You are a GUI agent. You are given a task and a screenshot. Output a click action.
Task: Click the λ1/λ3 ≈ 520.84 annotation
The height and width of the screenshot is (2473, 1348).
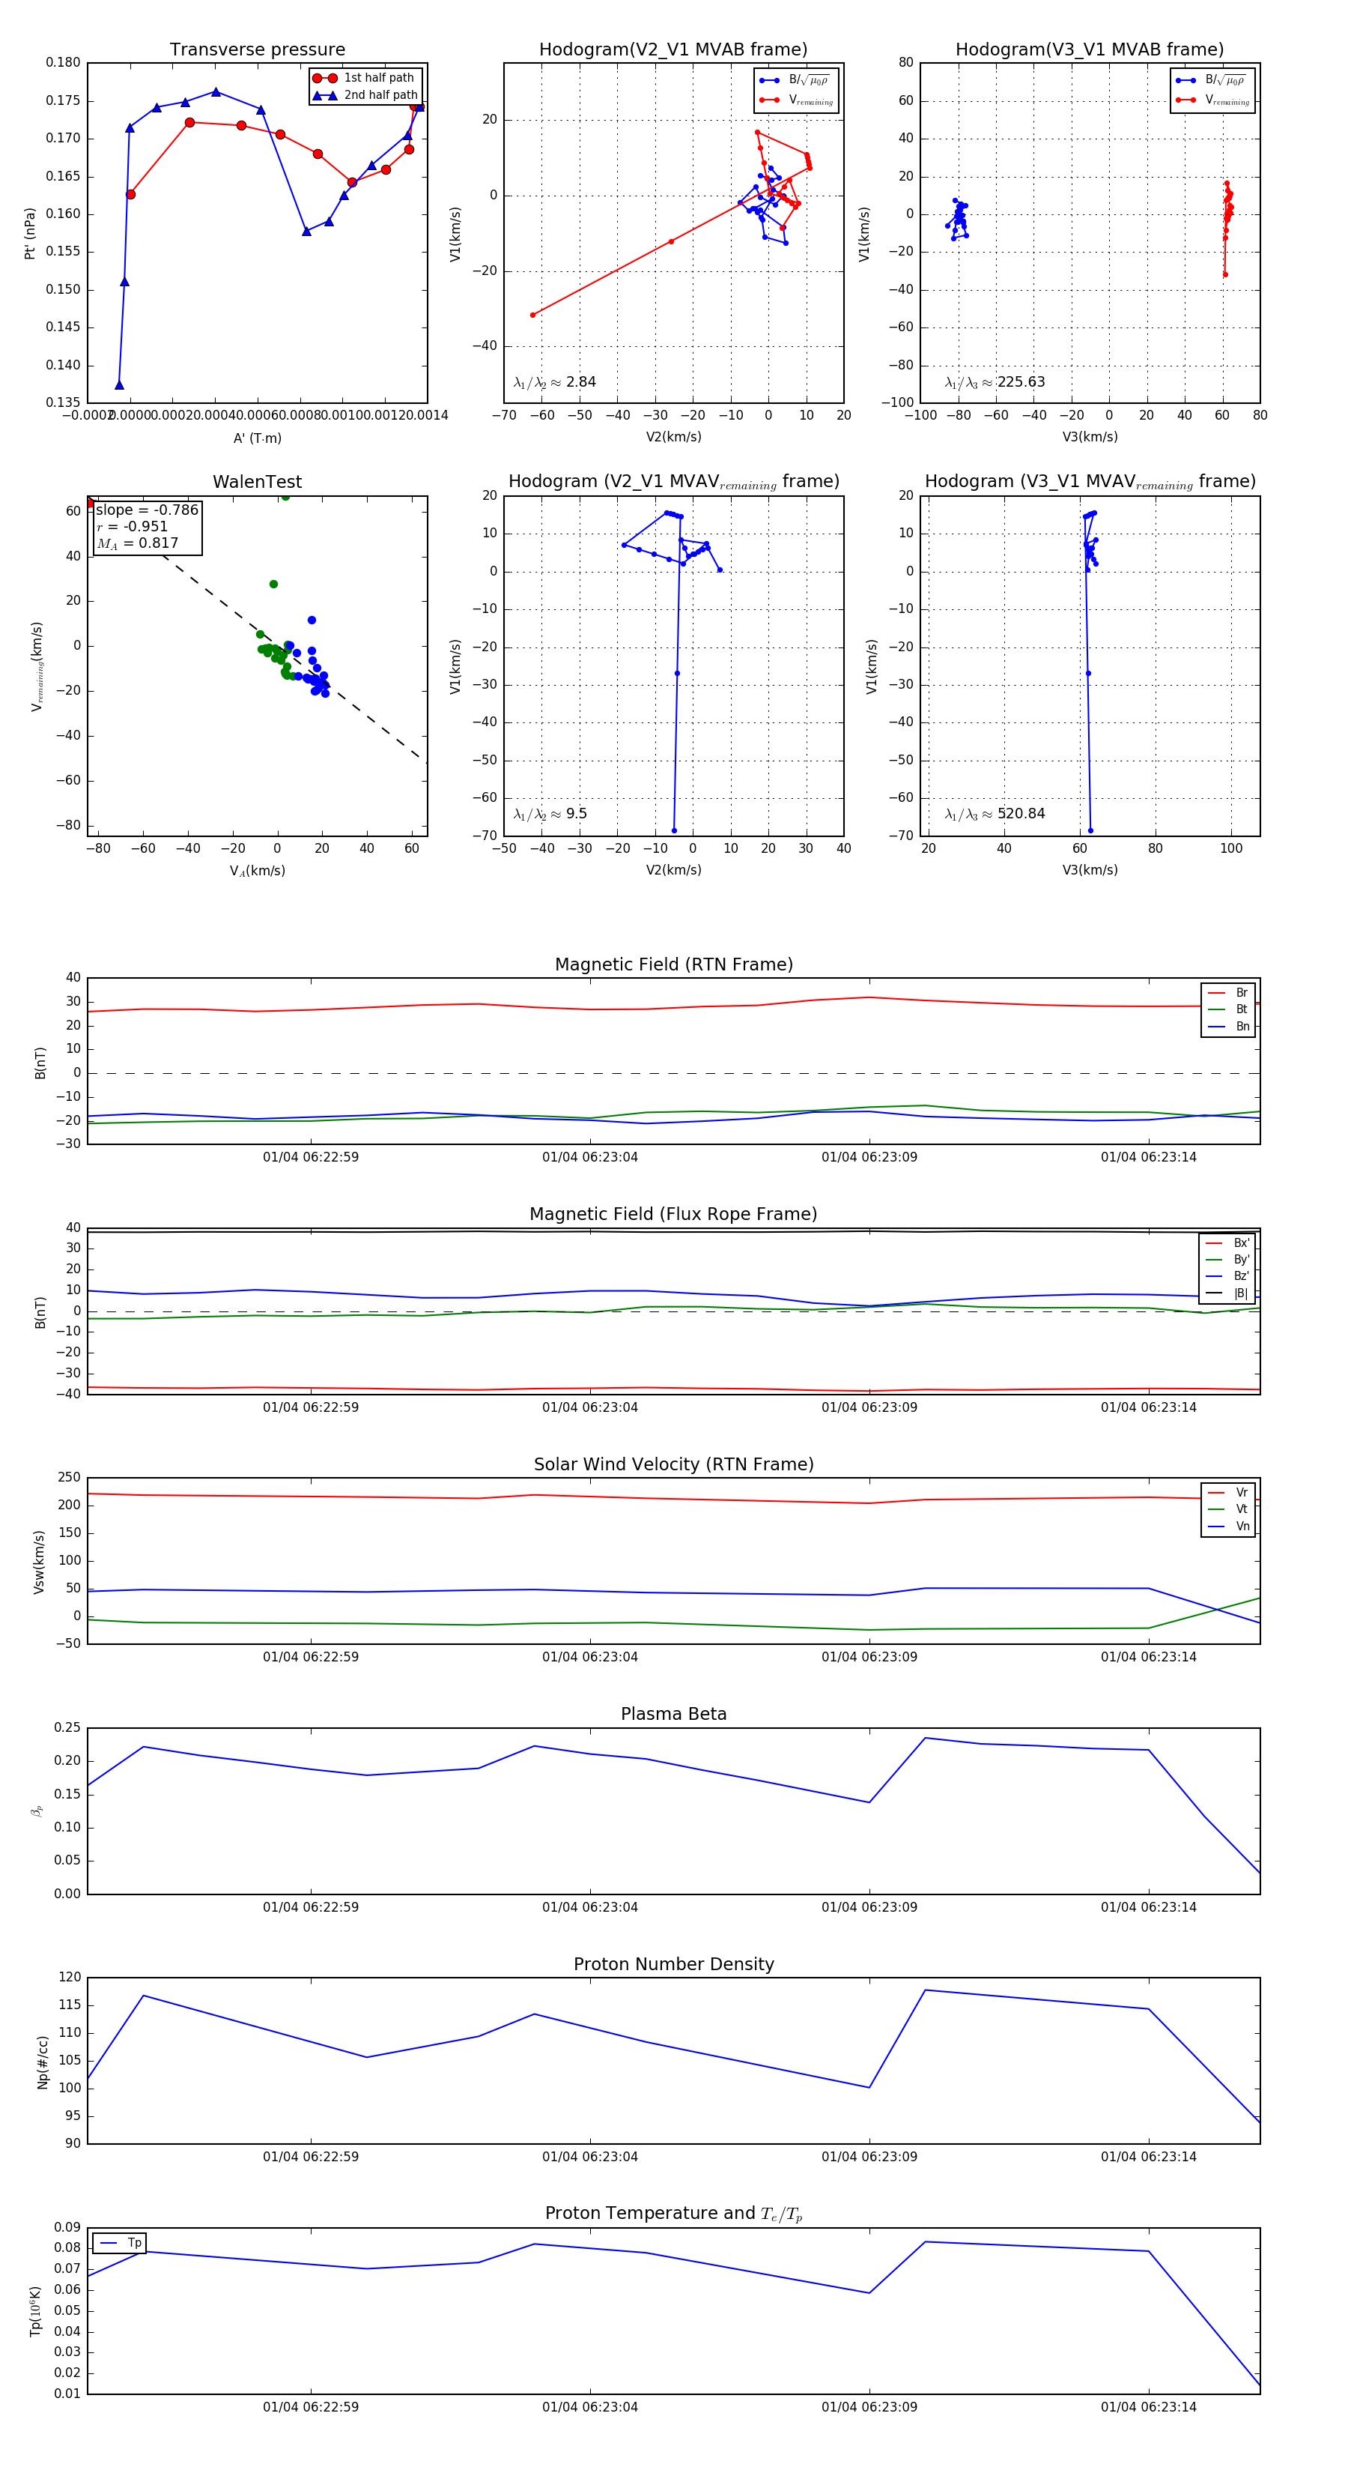pyautogui.click(x=994, y=814)
